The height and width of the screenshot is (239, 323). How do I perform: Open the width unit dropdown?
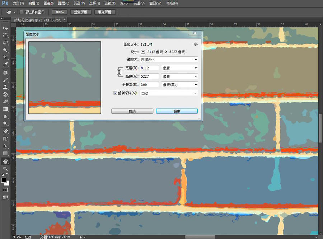pos(180,68)
